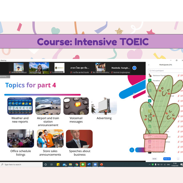Select Teacher Jessie's video thumbnail

tap(39, 68)
